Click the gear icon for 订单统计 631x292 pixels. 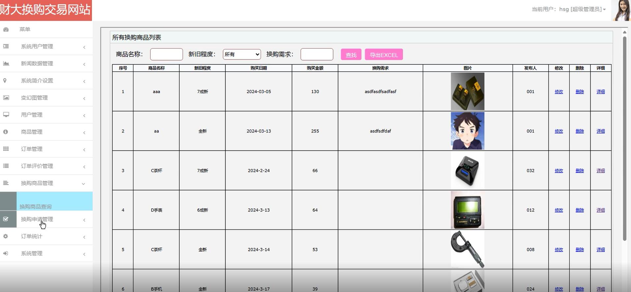pyautogui.click(x=6, y=236)
